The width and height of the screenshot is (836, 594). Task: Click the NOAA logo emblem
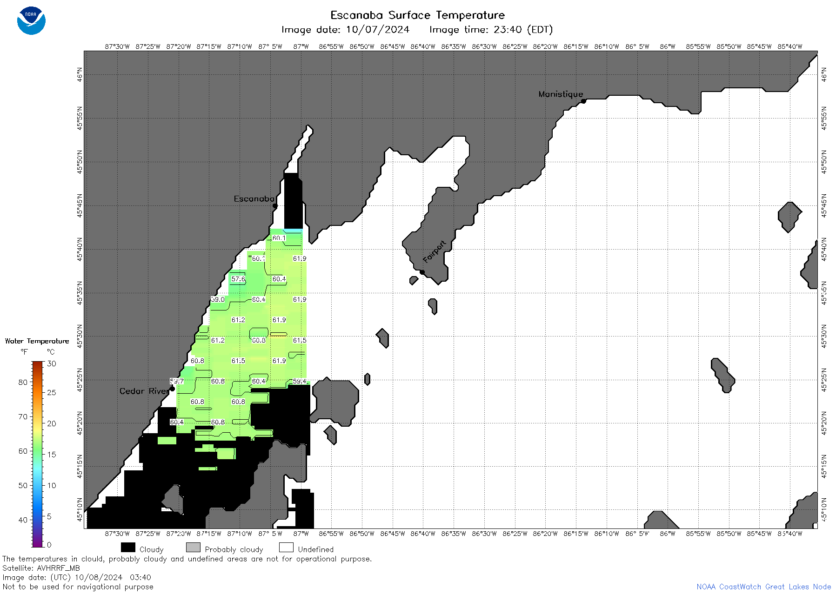31,20
